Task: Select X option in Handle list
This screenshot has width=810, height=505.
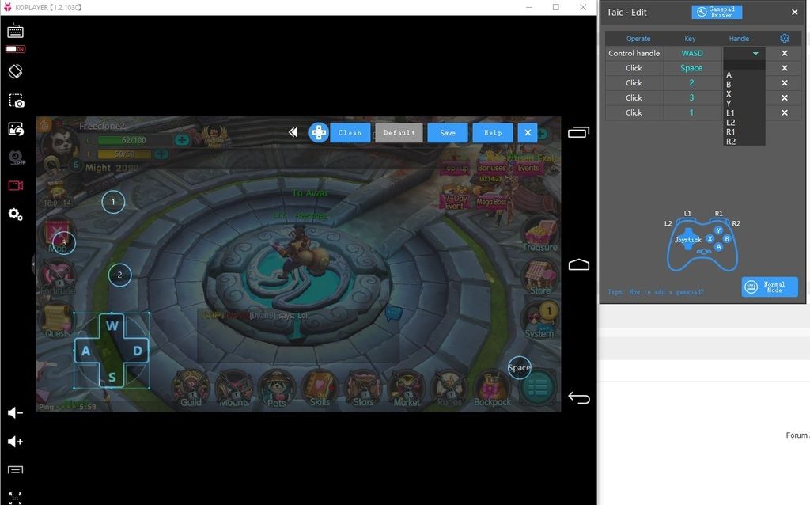Action: pyautogui.click(x=729, y=94)
